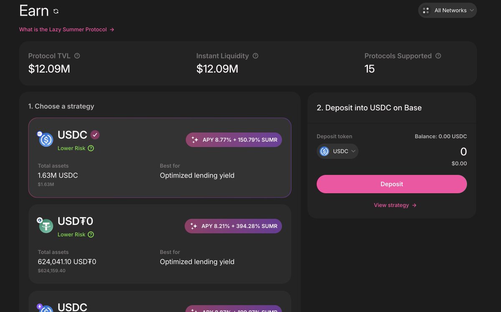Open 'What is the Lazy Summer Protocol' link
This screenshot has height=312, width=501.
[x=67, y=30]
